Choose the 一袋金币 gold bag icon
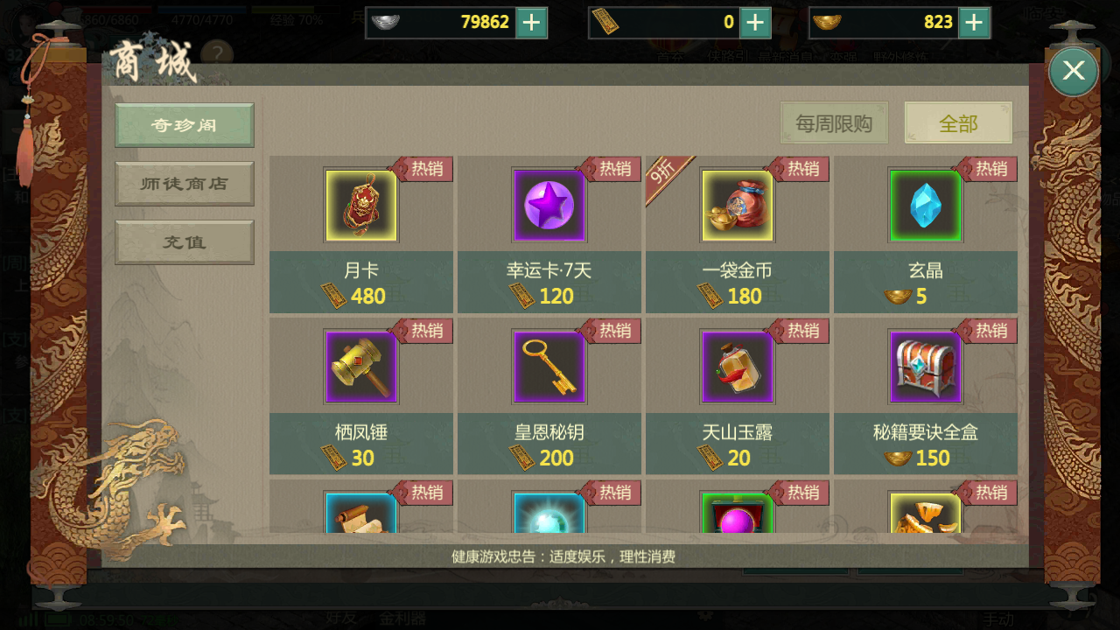1120x630 pixels. pyautogui.click(x=738, y=206)
